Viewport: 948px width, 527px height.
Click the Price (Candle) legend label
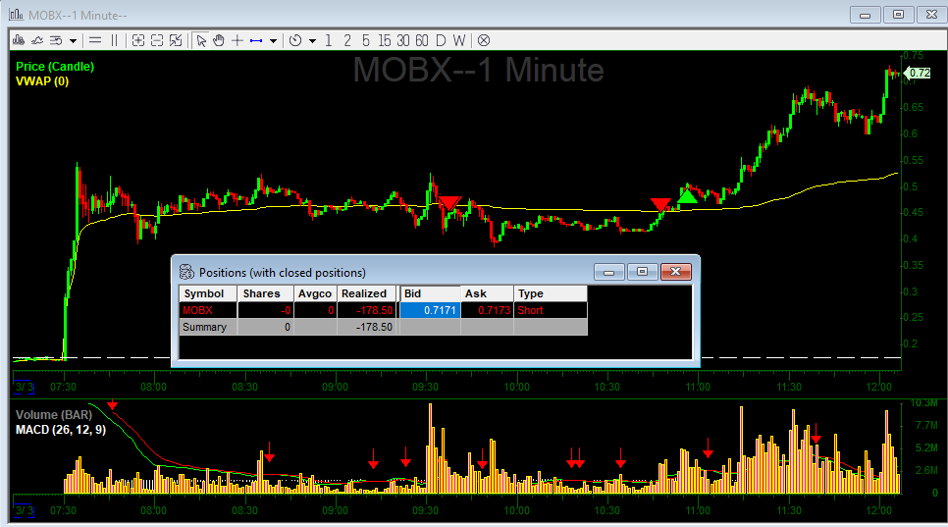pos(55,67)
